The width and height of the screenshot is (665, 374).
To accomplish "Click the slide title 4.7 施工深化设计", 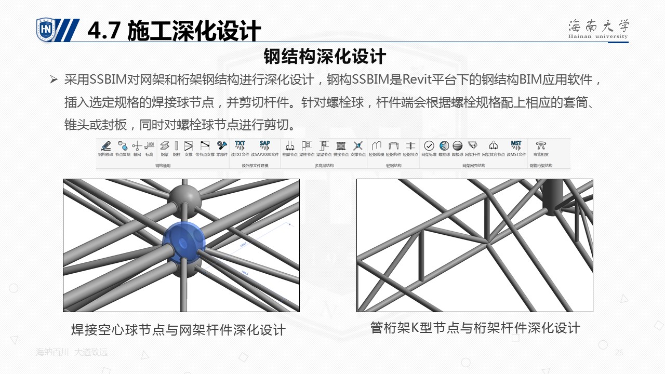I will [174, 31].
